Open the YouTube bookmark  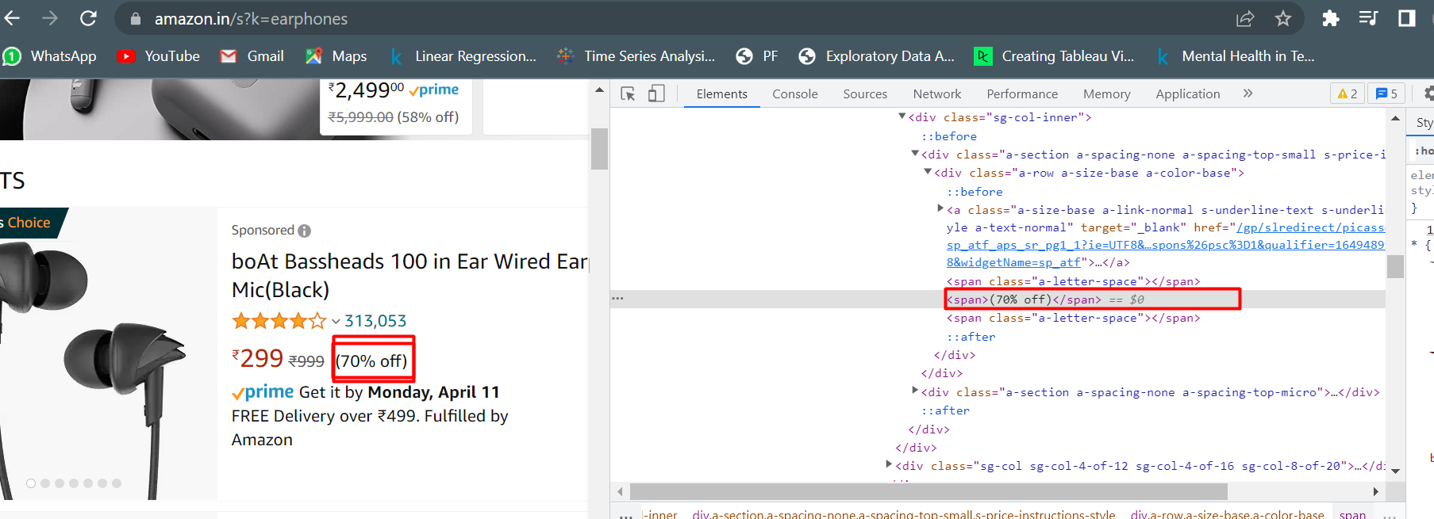tap(159, 56)
